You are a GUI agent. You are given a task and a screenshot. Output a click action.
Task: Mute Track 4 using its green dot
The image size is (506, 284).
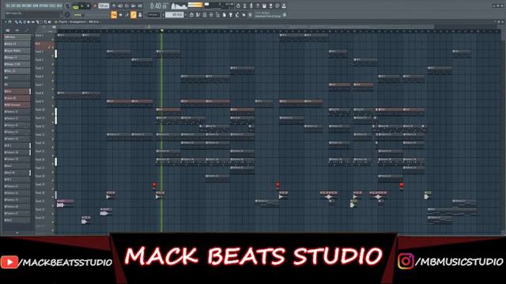pyautogui.click(x=53, y=65)
